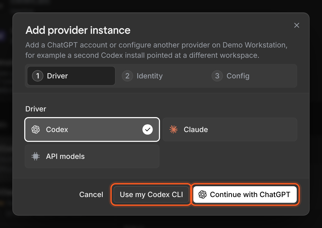Select the Codex driver card
Image resolution: width=322 pixels, height=228 pixels.
[x=92, y=129]
